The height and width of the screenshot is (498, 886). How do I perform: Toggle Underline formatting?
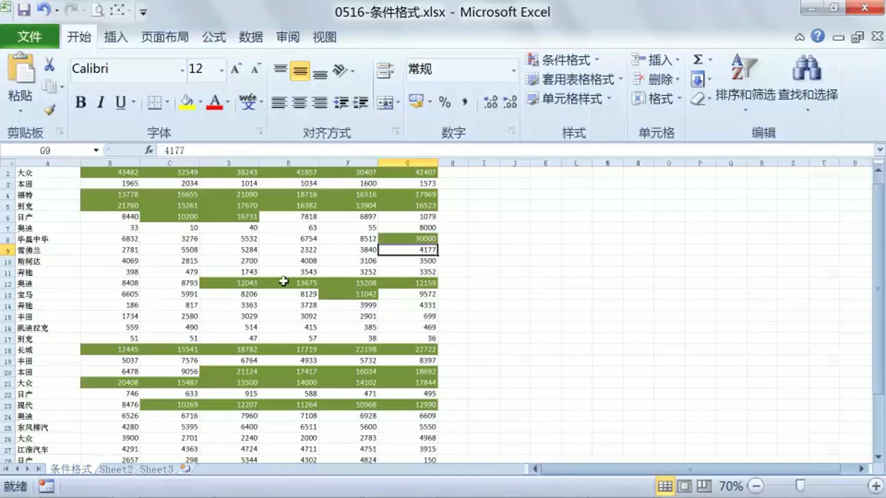pyautogui.click(x=120, y=102)
